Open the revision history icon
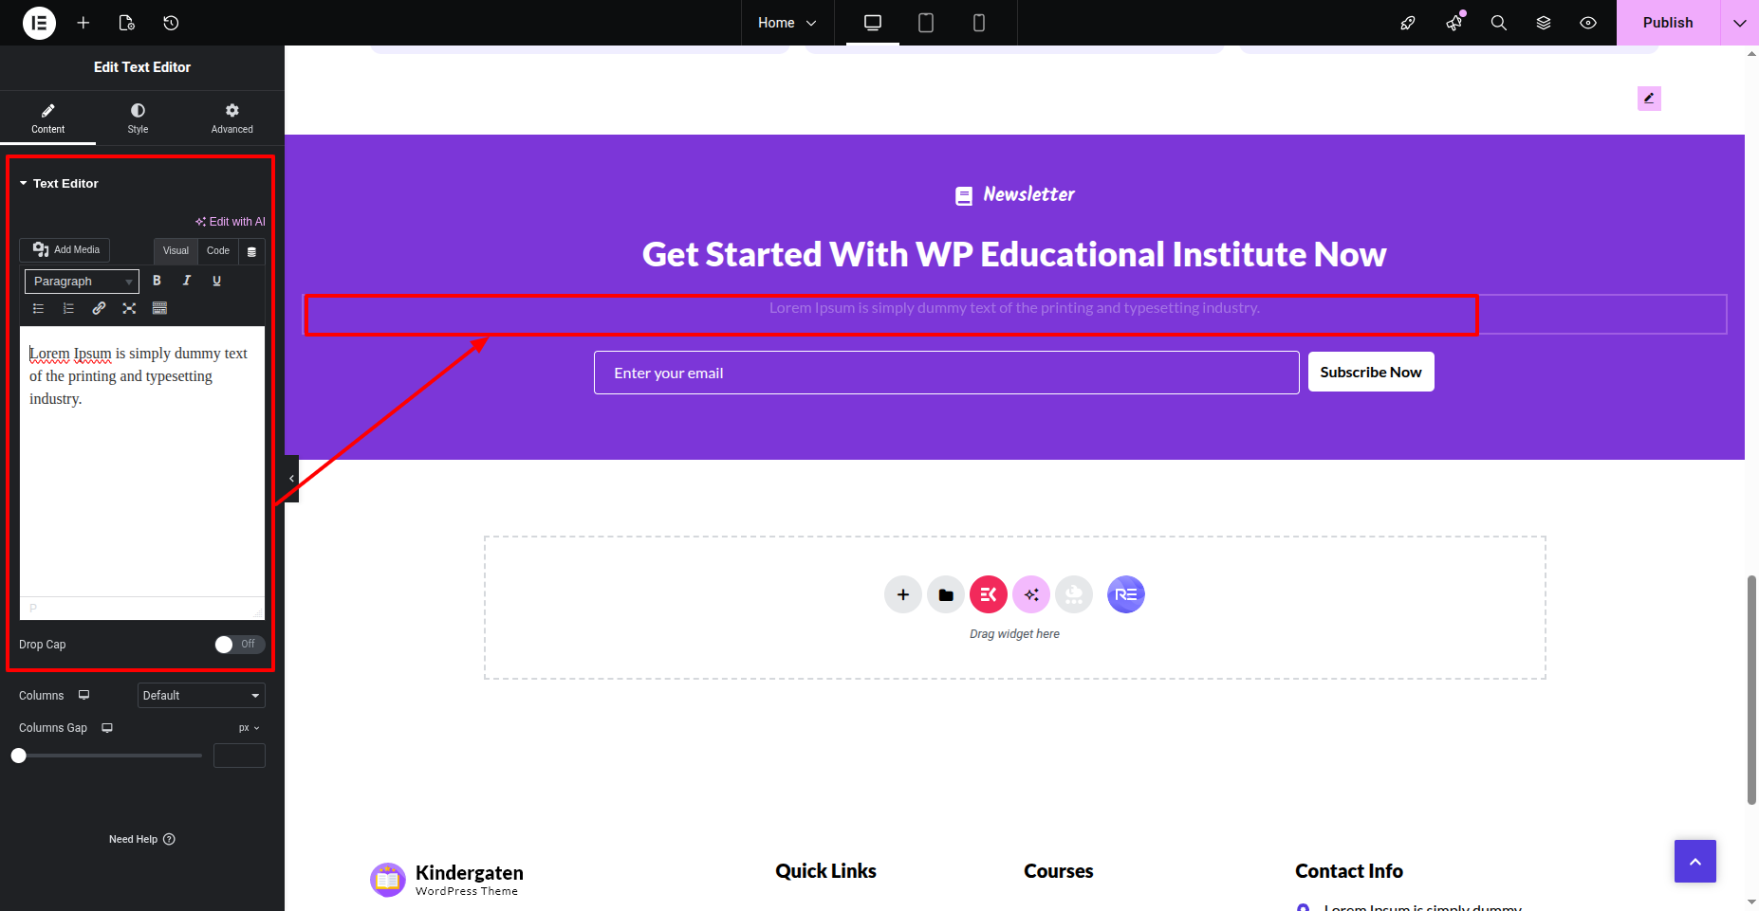 [171, 23]
